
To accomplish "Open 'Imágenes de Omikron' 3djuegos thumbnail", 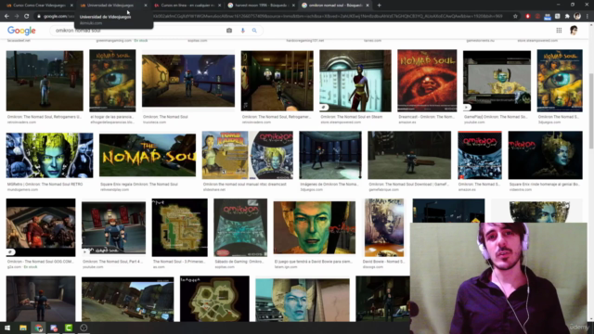I will click(330, 155).
